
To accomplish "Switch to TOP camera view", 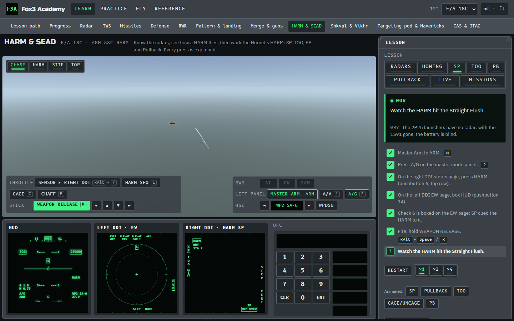I will click(75, 66).
